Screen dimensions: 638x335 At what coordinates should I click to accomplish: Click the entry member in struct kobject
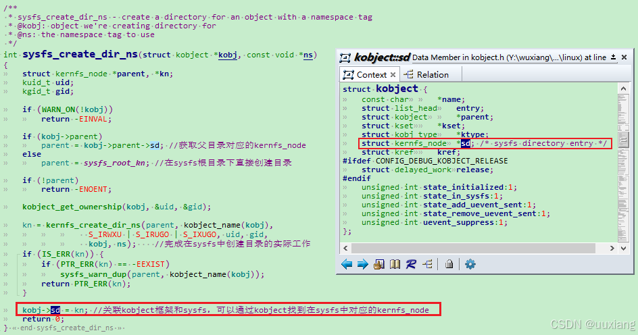[468, 108]
